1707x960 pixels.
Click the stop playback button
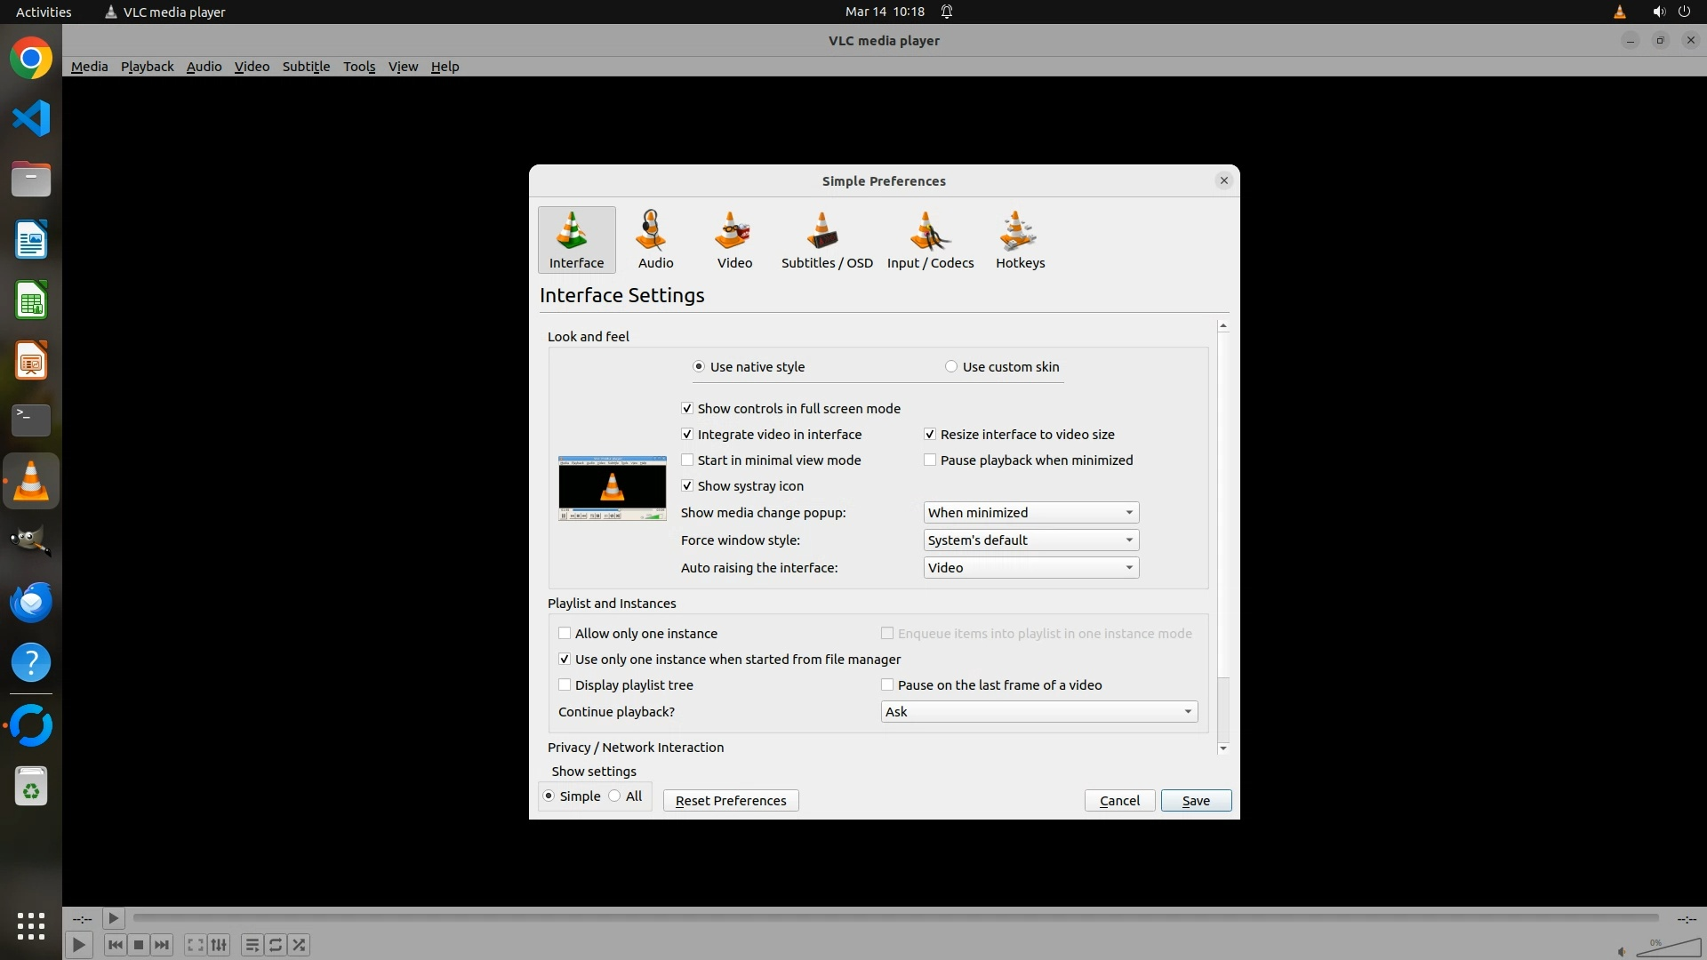click(x=139, y=945)
